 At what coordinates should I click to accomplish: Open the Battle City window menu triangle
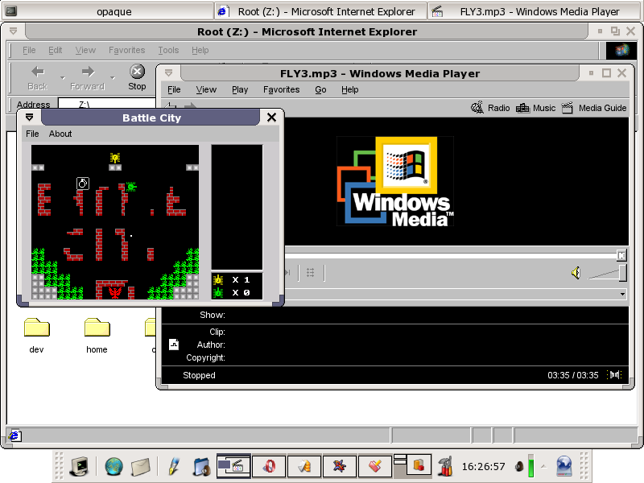(x=30, y=118)
